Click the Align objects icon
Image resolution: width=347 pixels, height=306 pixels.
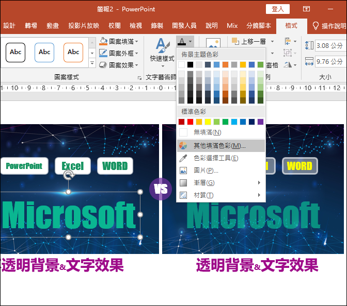(288, 41)
